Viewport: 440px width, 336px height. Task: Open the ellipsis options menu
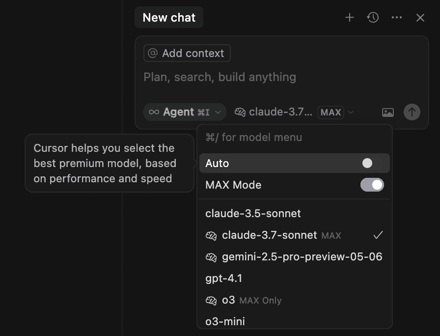(397, 17)
